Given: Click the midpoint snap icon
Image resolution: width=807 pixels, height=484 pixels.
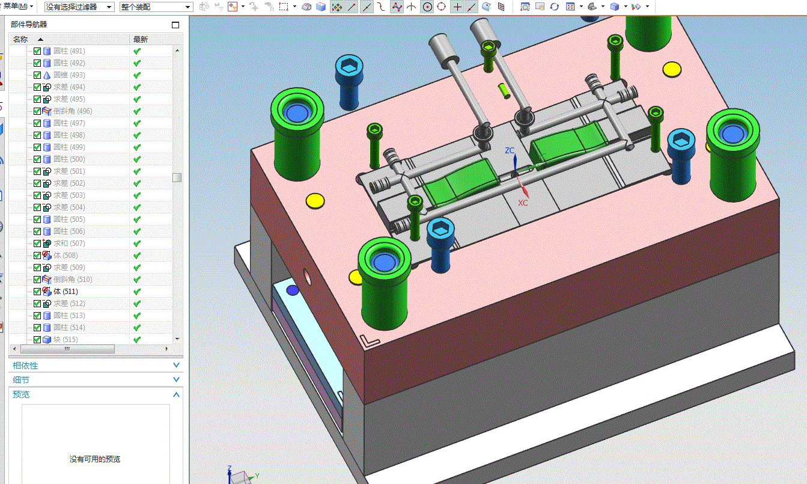Looking at the screenshot, I should click(x=367, y=7).
